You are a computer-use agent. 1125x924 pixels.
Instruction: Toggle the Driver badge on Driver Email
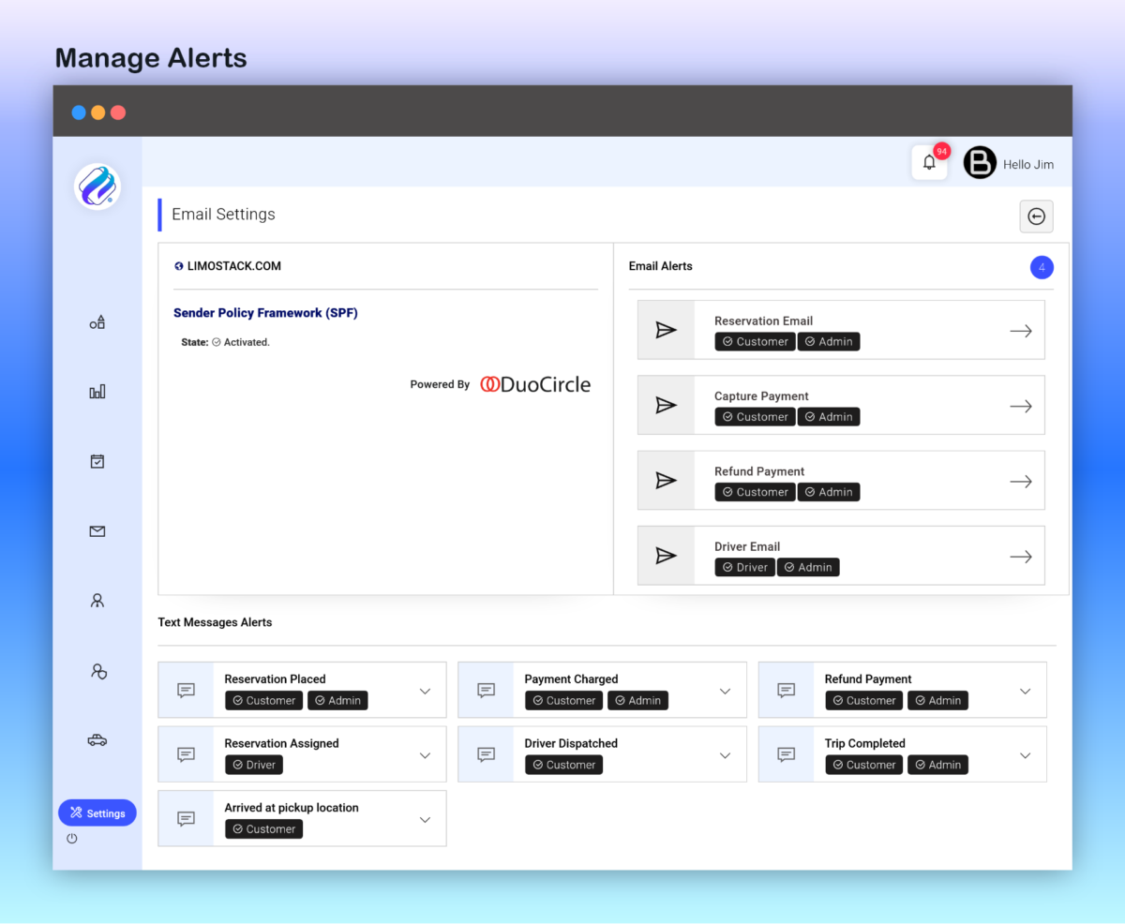click(743, 567)
